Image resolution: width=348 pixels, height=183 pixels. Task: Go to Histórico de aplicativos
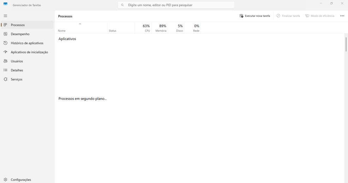[x=27, y=43]
